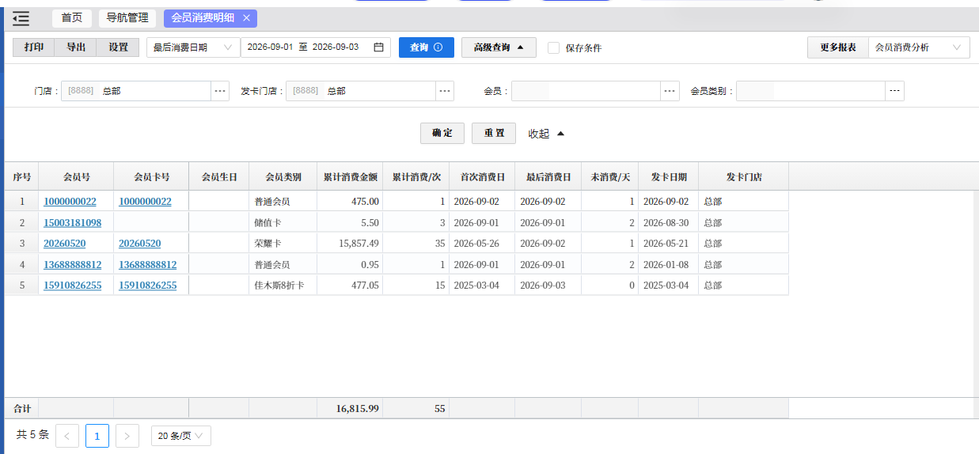This screenshot has height=454, width=979.
Task: Click the 会员号 column header
Action: pyautogui.click(x=76, y=177)
